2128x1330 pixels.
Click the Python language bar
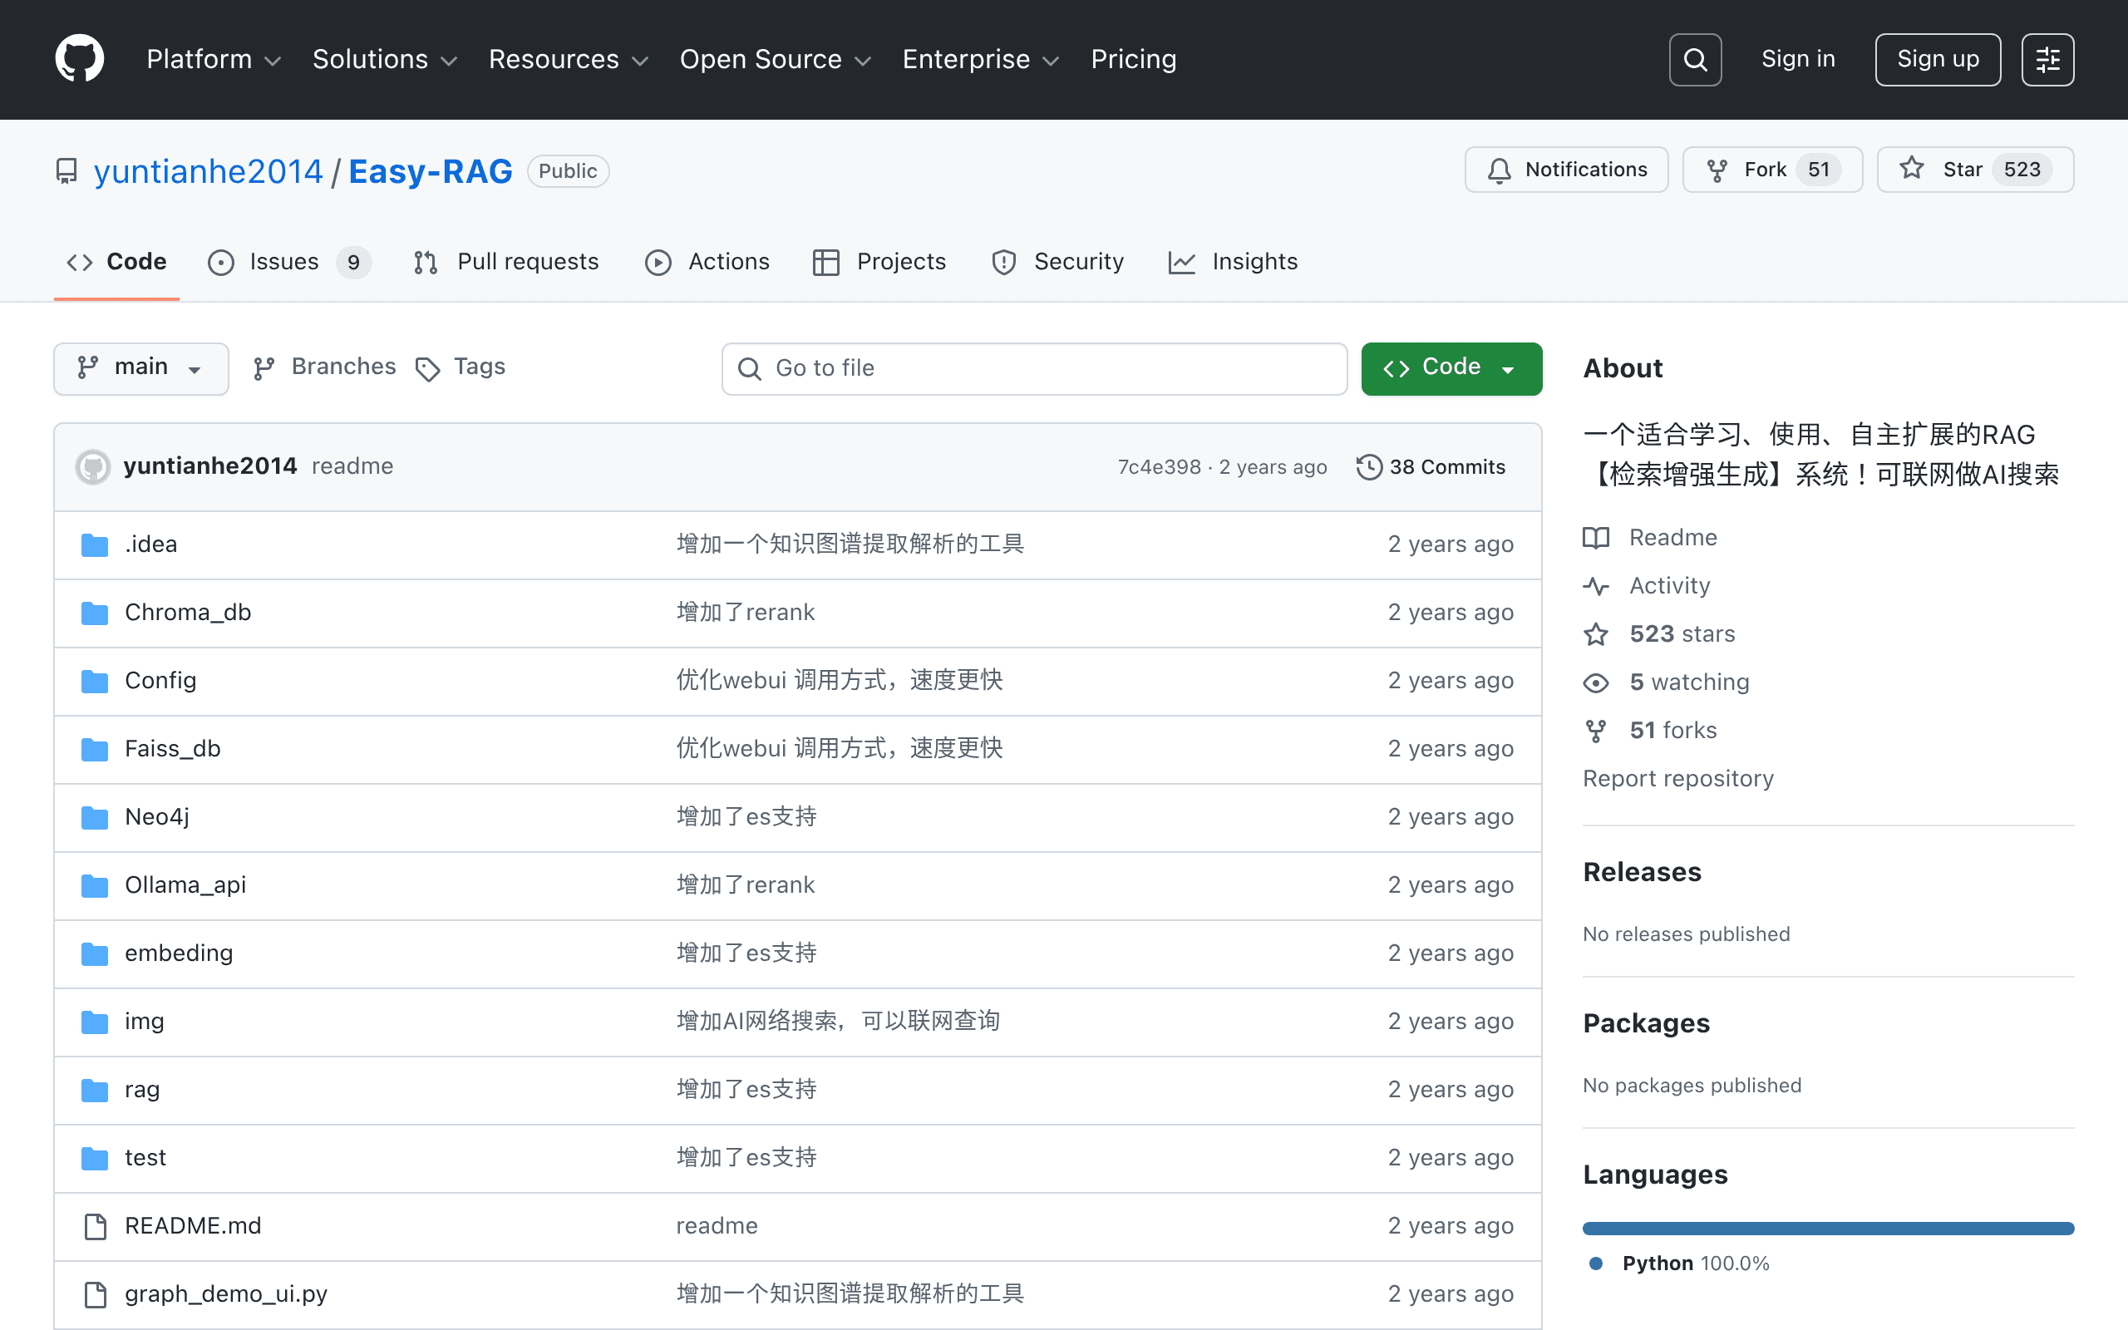[1827, 1228]
